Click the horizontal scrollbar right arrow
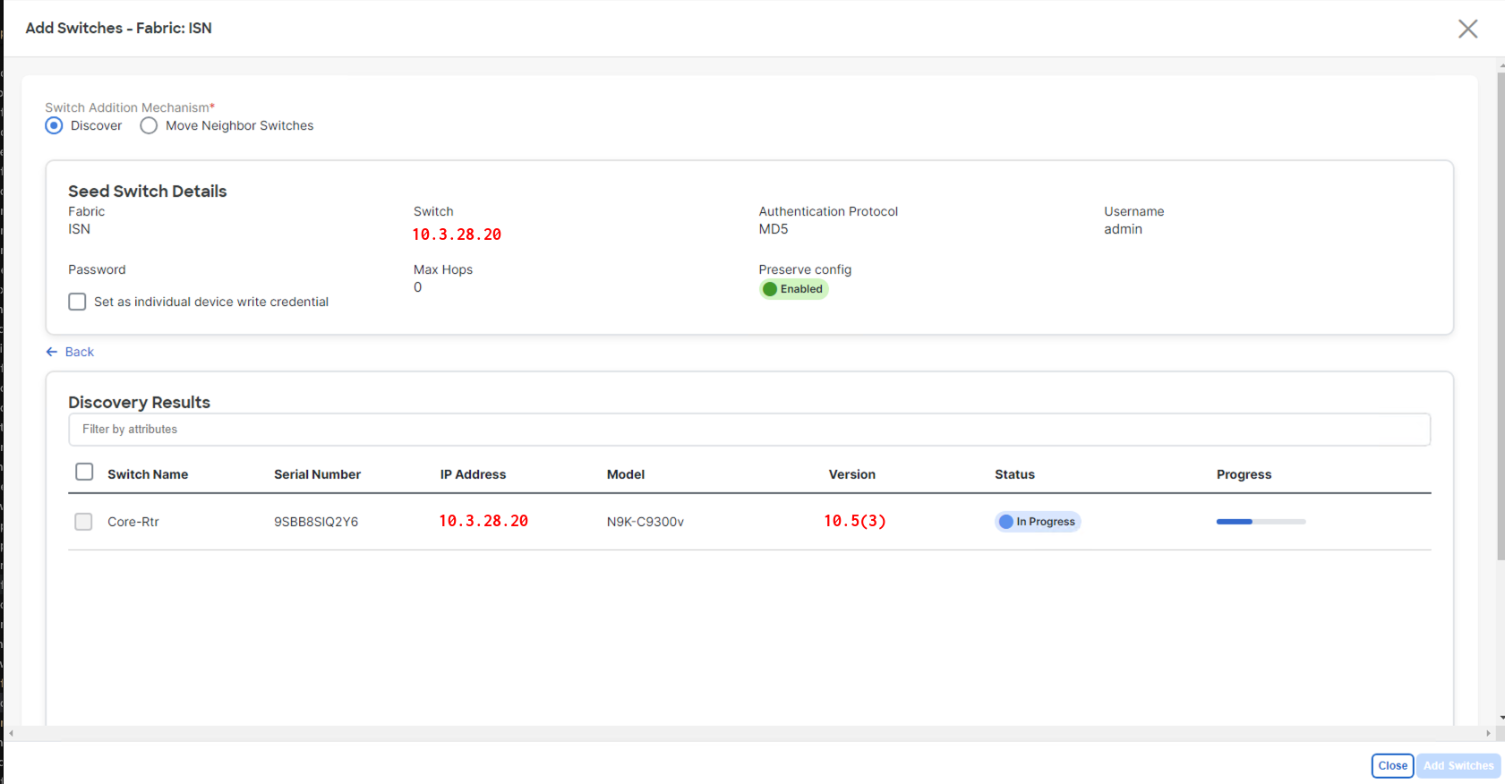 [1488, 733]
